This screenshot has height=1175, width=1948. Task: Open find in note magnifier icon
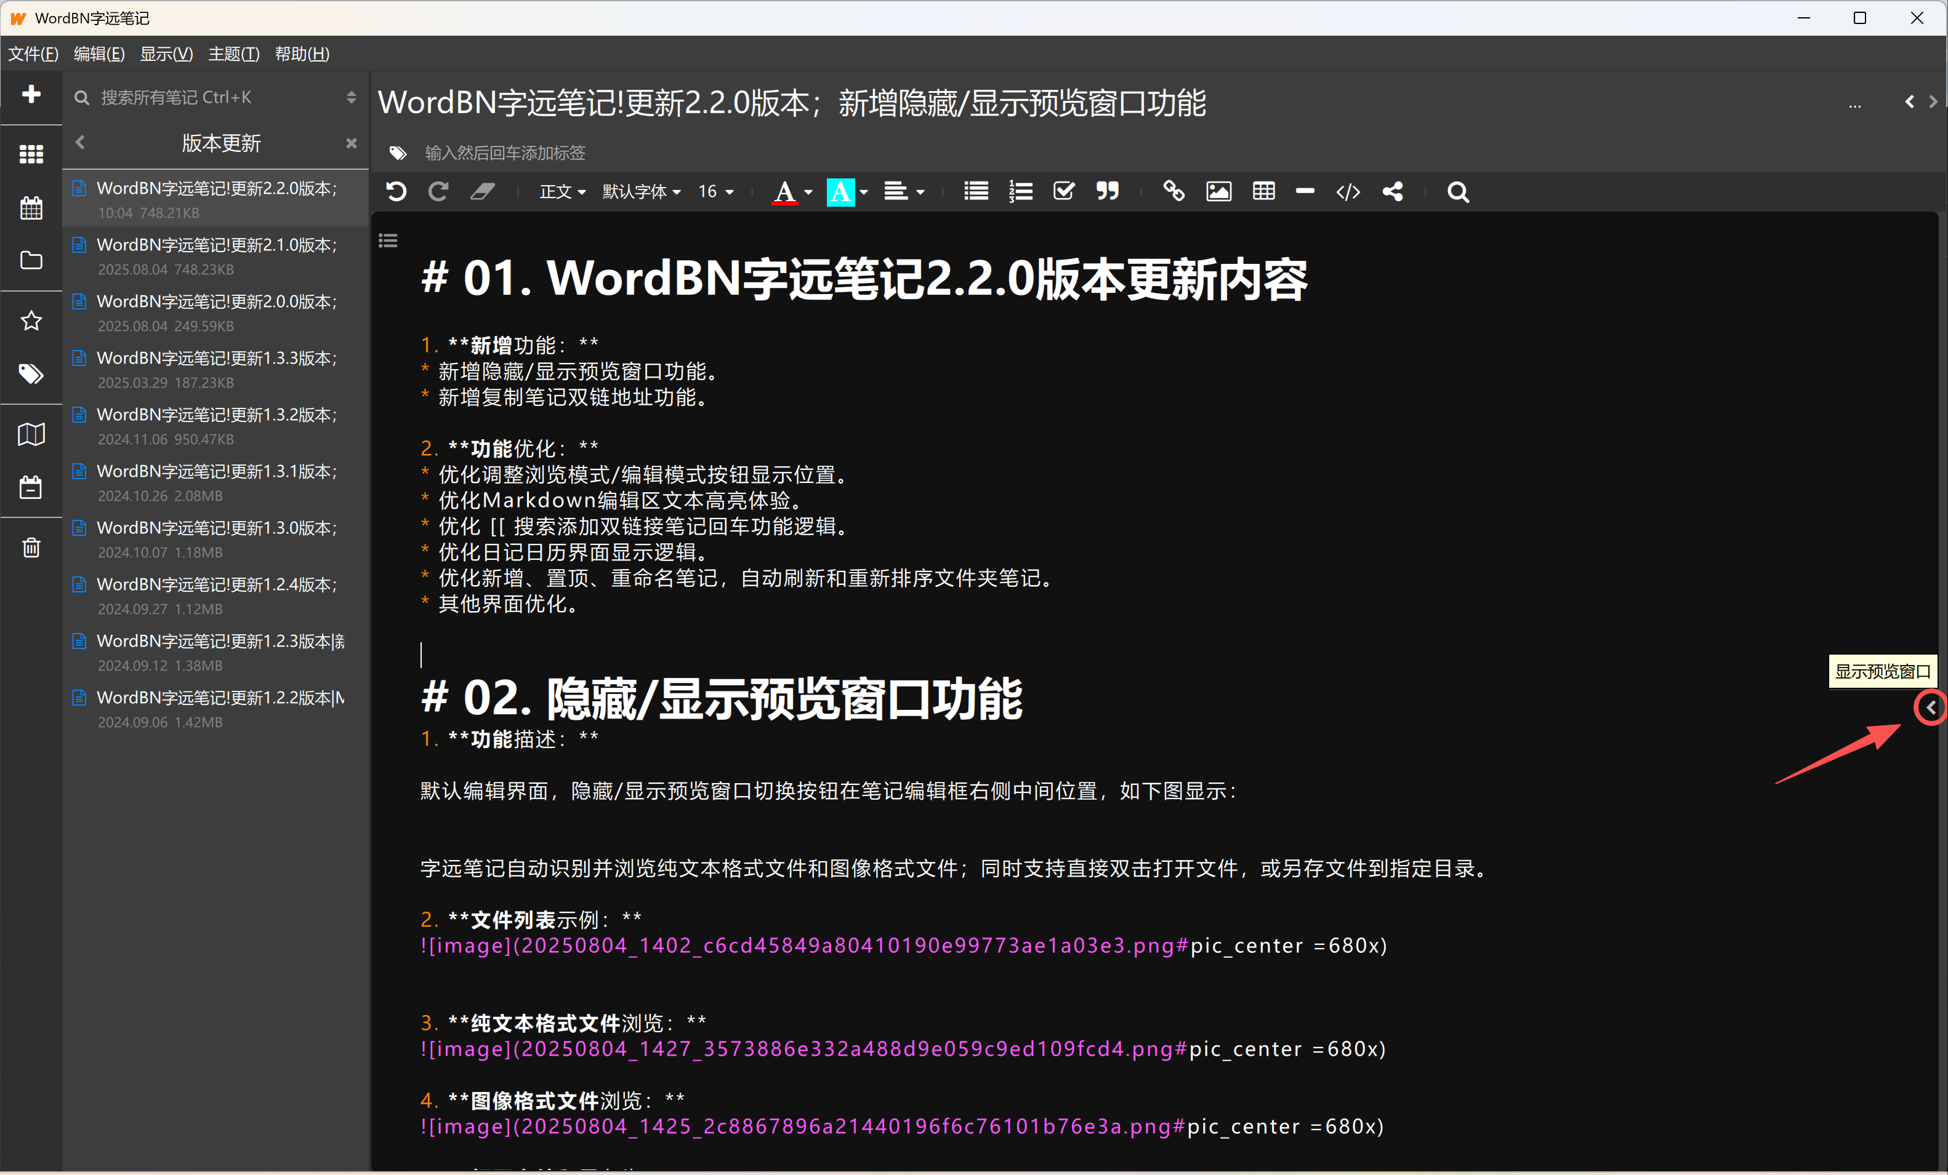[1458, 191]
